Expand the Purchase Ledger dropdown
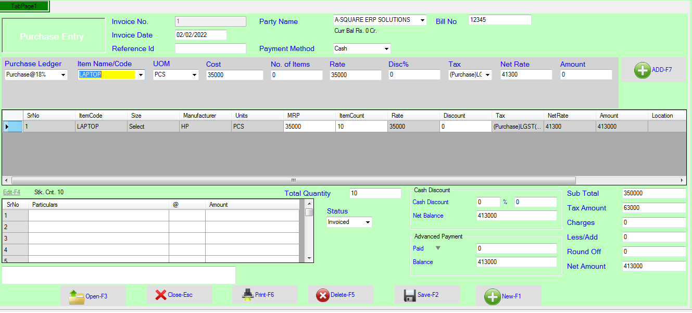Viewport: 692px width, 313px height. point(64,75)
